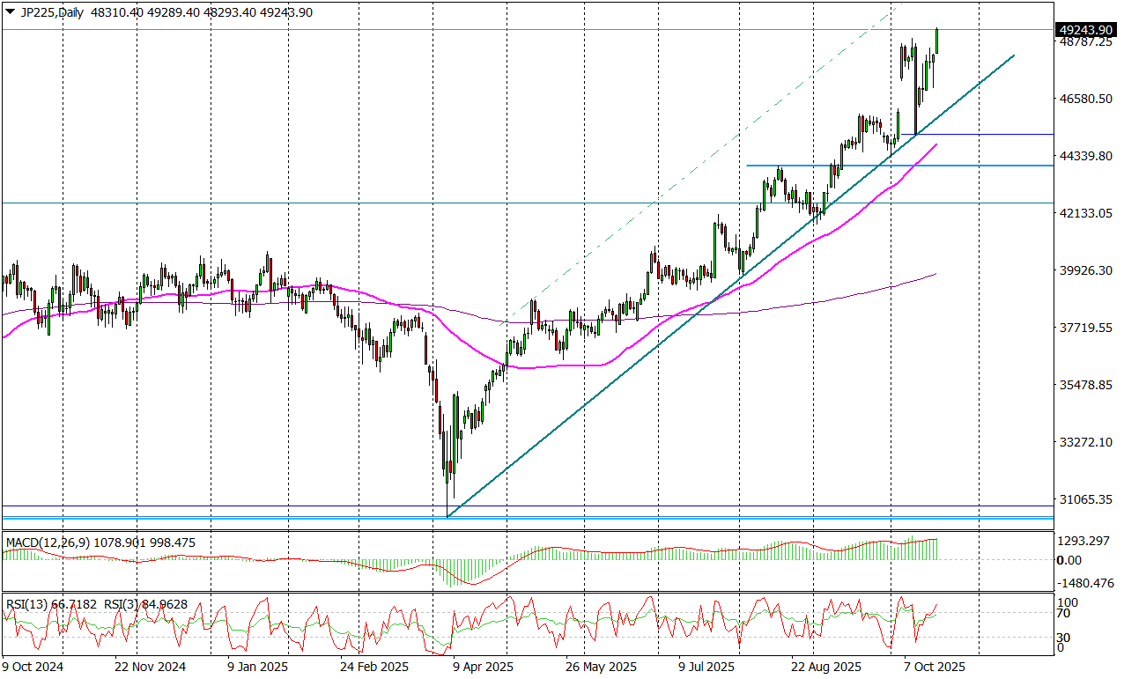Click the RSI scale level 70
Viewport: 1124px width, 679px height.
[1065, 612]
